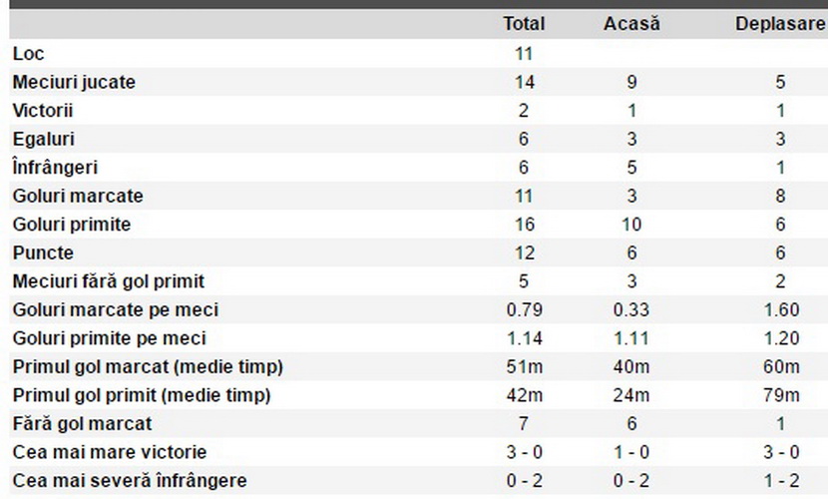Click Primul gol marcat (medie timp)

pos(148,367)
